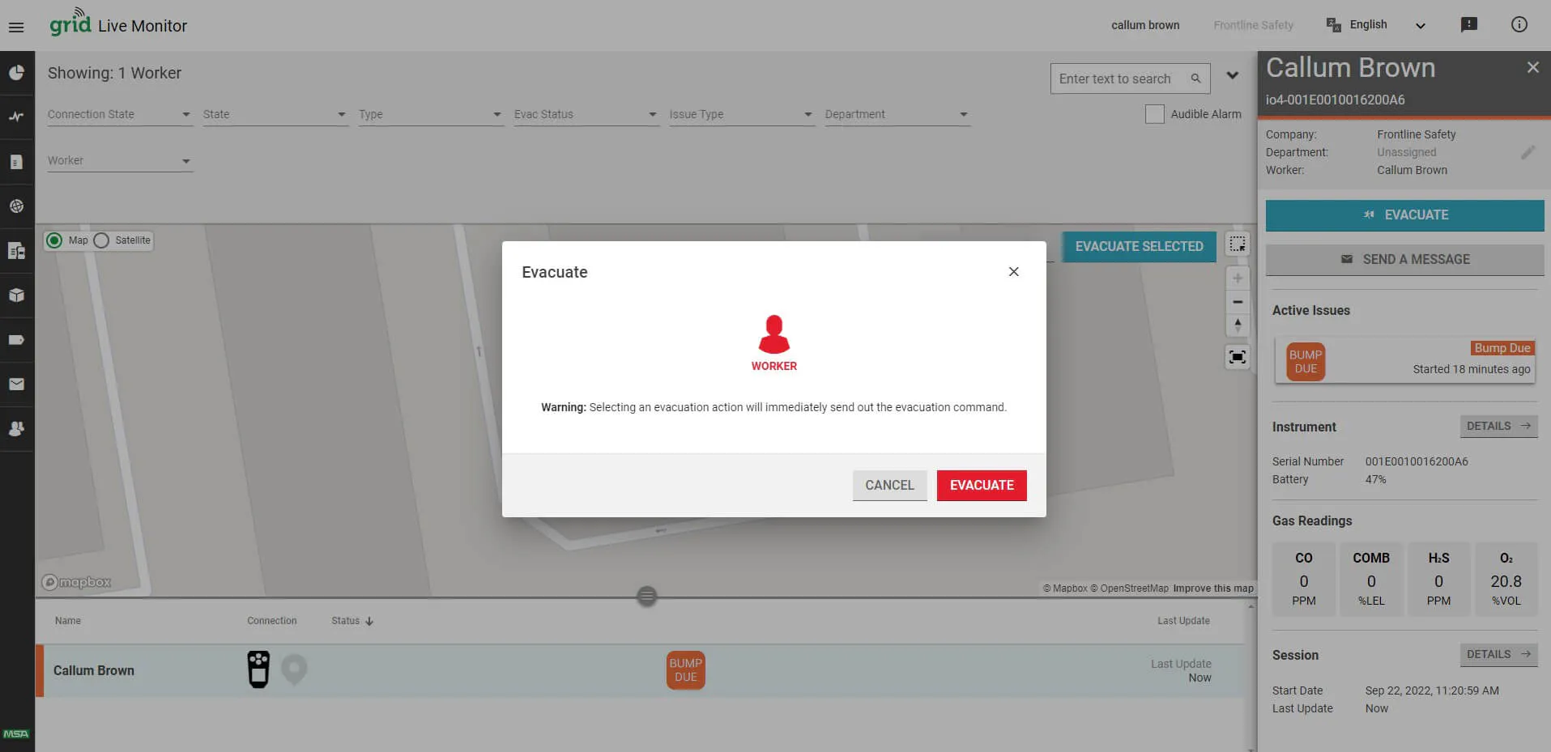Open the Issue Type dropdown
The width and height of the screenshot is (1551, 752).
(x=740, y=115)
